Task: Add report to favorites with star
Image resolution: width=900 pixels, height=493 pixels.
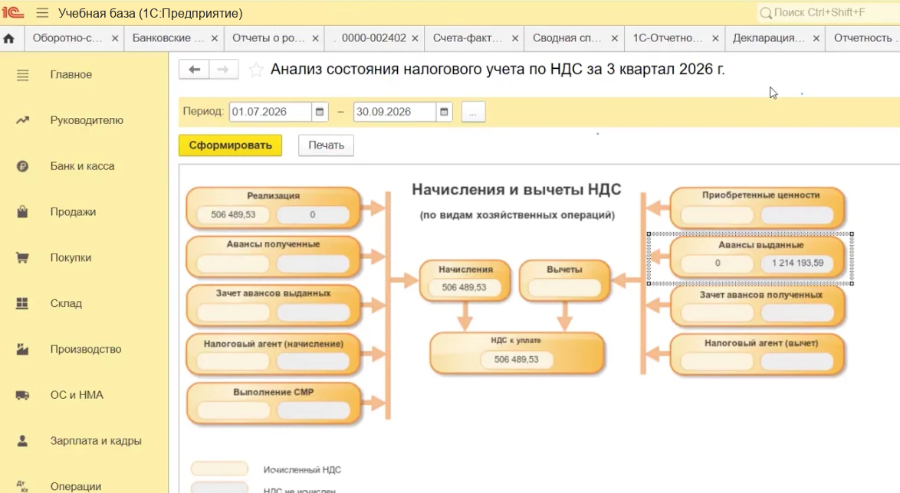Action: (x=256, y=70)
